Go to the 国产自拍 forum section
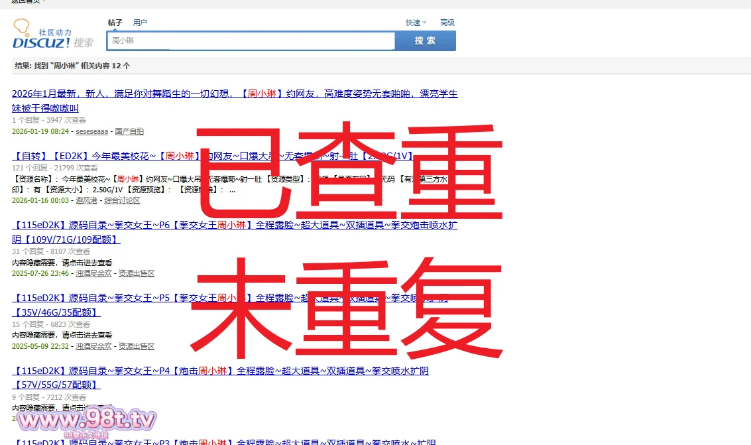The image size is (751, 445). pyautogui.click(x=129, y=131)
